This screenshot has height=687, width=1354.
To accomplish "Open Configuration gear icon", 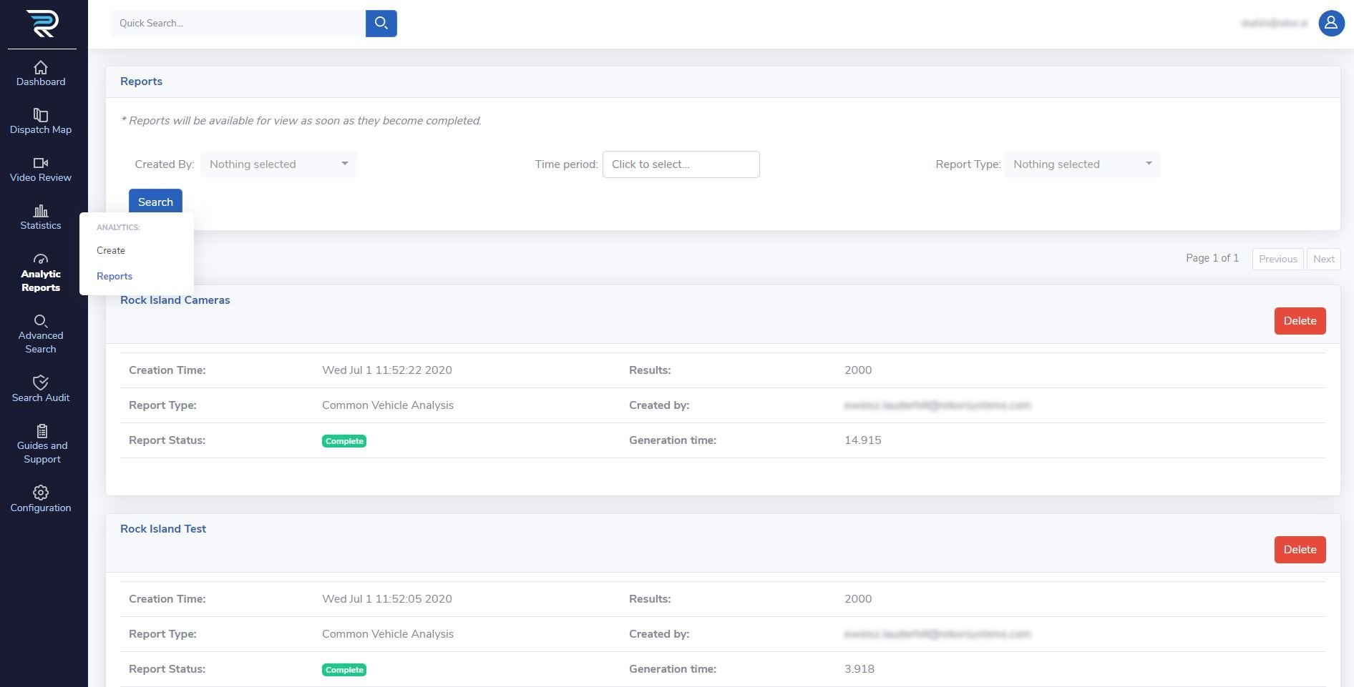I will 41,493.
